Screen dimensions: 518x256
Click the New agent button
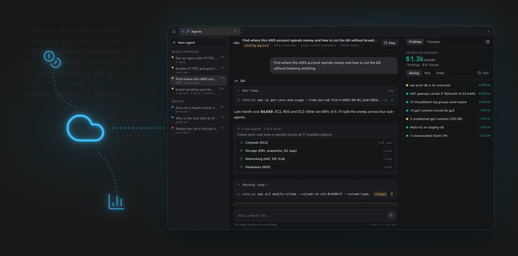(x=198, y=43)
